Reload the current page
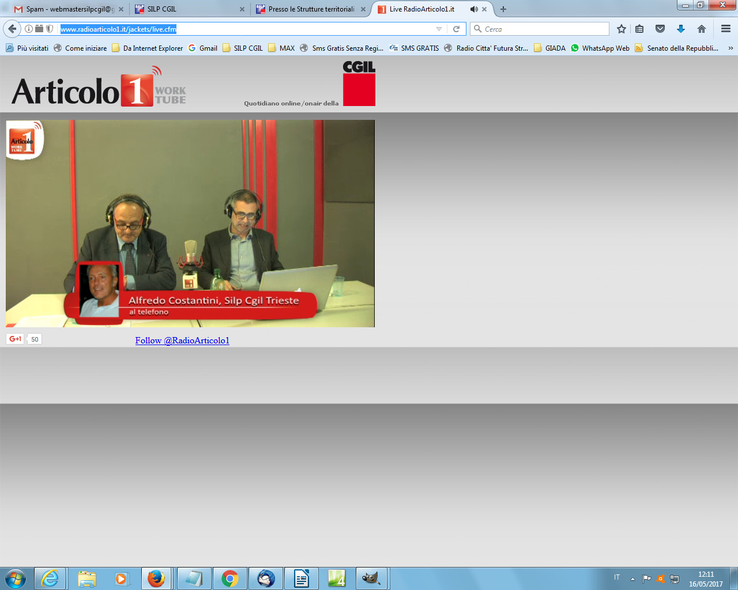Viewport: 738px width, 590px height. pyautogui.click(x=456, y=29)
